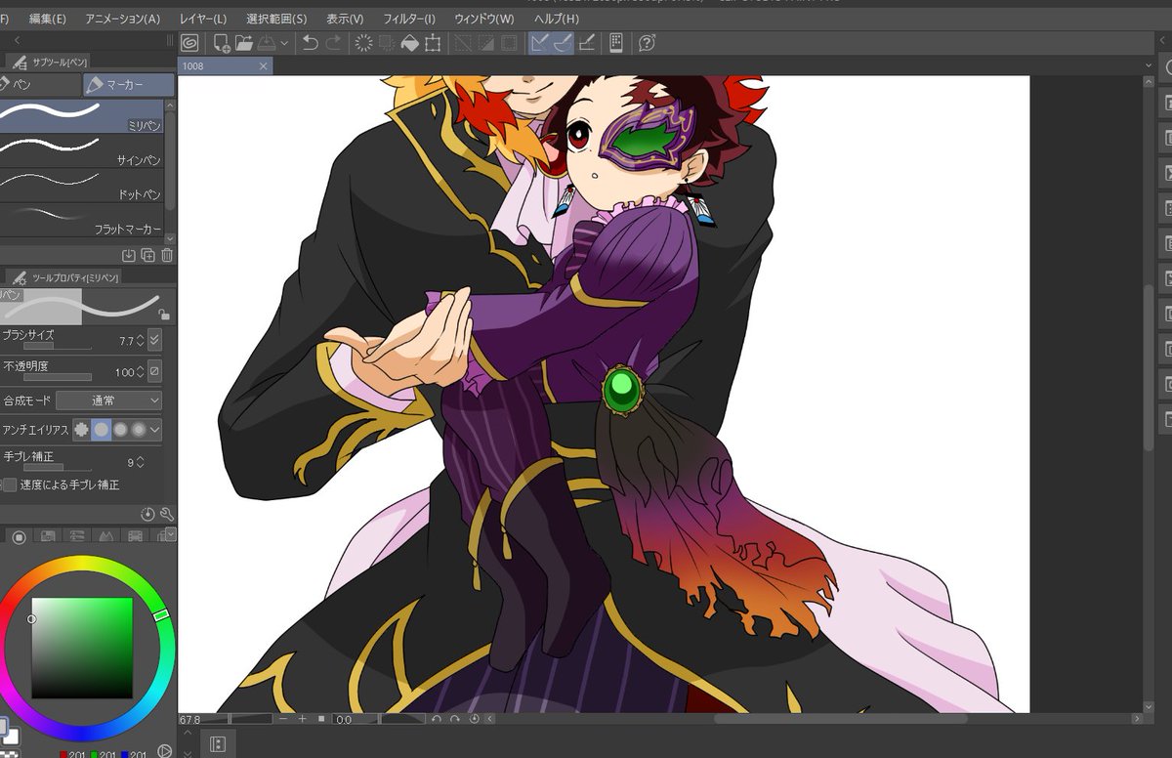Undo the last action
Image resolution: width=1172 pixels, height=758 pixels.
[x=311, y=43]
